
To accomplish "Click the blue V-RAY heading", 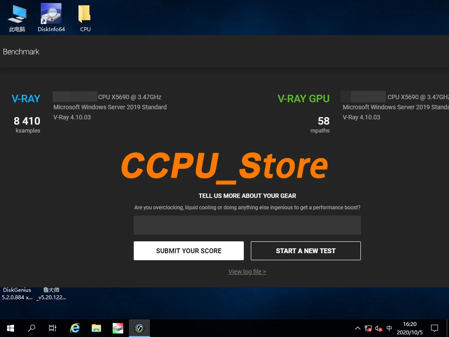I will pyautogui.click(x=26, y=99).
